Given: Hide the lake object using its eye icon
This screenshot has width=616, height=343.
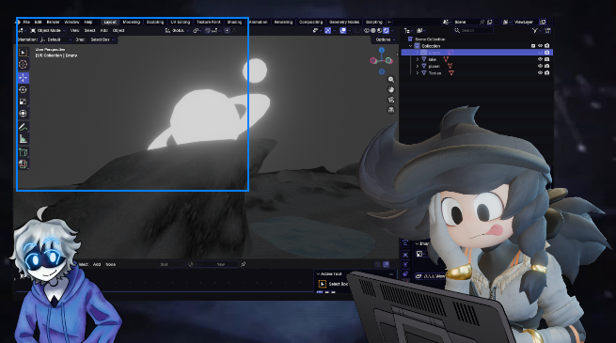Looking at the screenshot, I should [540, 59].
